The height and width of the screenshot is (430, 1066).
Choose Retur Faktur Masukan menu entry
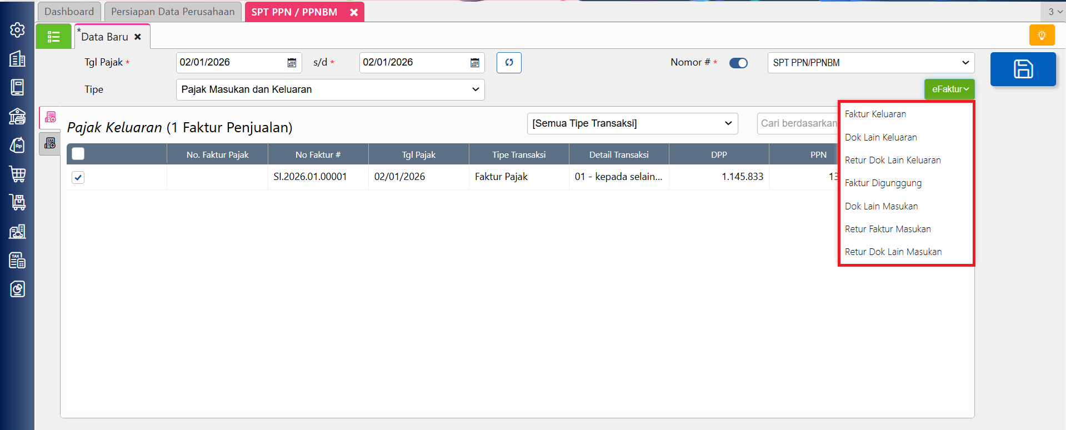(x=888, y=229)
